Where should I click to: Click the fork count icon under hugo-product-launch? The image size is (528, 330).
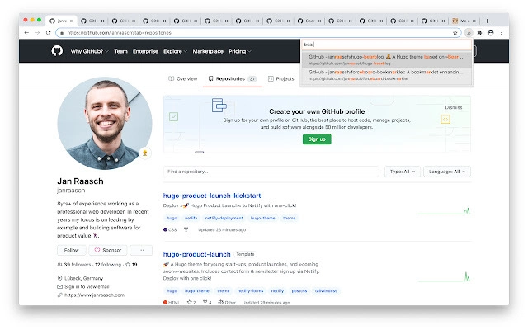[x=205, y=303]
